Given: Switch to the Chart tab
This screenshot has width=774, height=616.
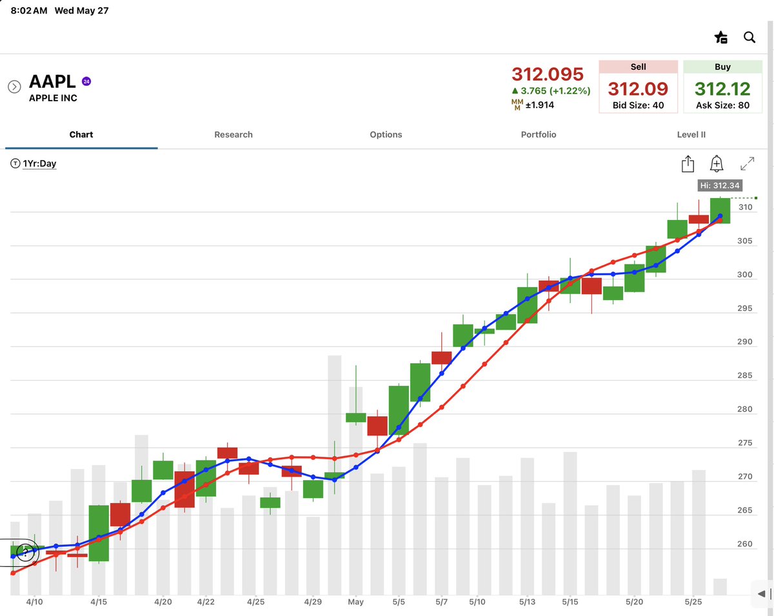Looking at the screenshot, I should (81, 135).
